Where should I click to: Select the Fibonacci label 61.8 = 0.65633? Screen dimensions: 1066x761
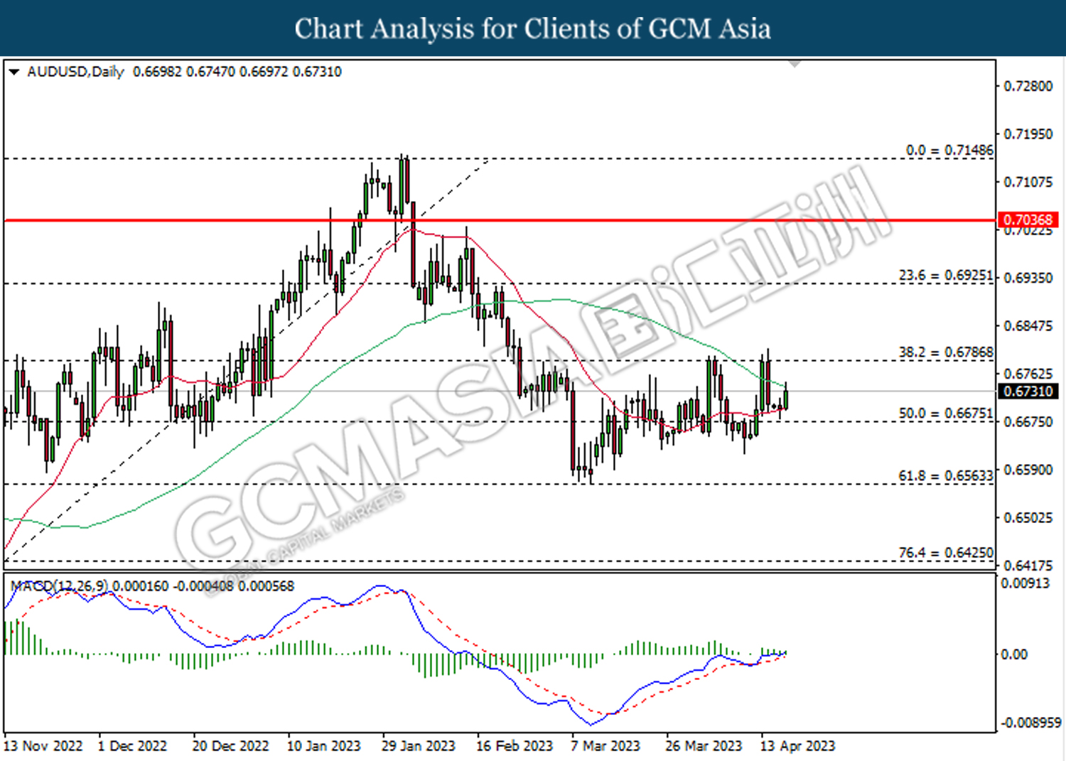pos(946,475)
